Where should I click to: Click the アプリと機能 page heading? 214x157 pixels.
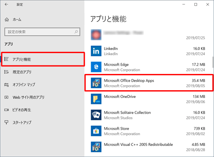tap(108, 19)
